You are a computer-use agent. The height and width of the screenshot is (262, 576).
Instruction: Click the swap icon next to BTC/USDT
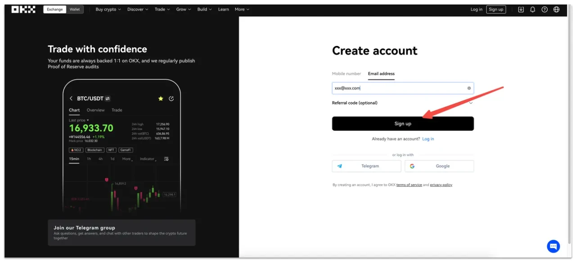(x=108, y=99)
